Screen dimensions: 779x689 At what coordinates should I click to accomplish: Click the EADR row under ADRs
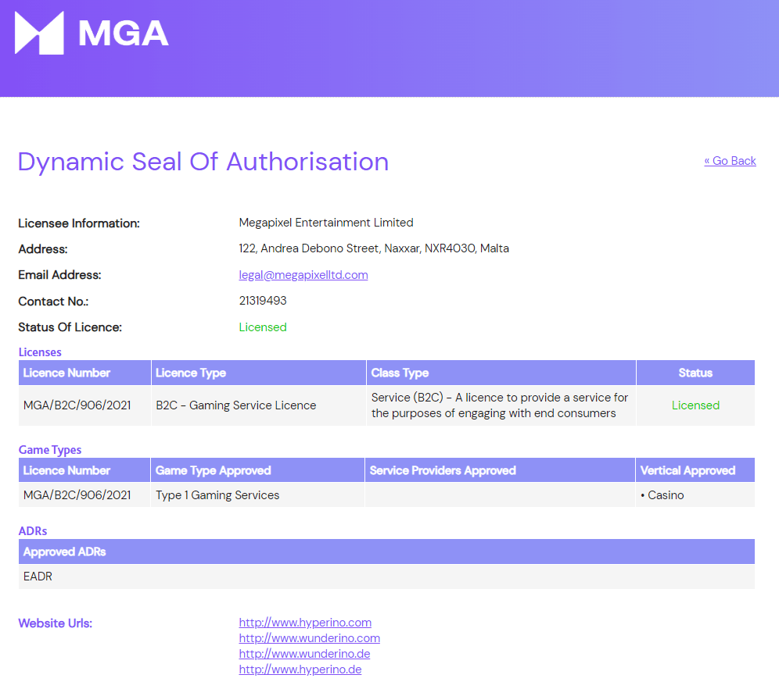(x=386, y=577)
